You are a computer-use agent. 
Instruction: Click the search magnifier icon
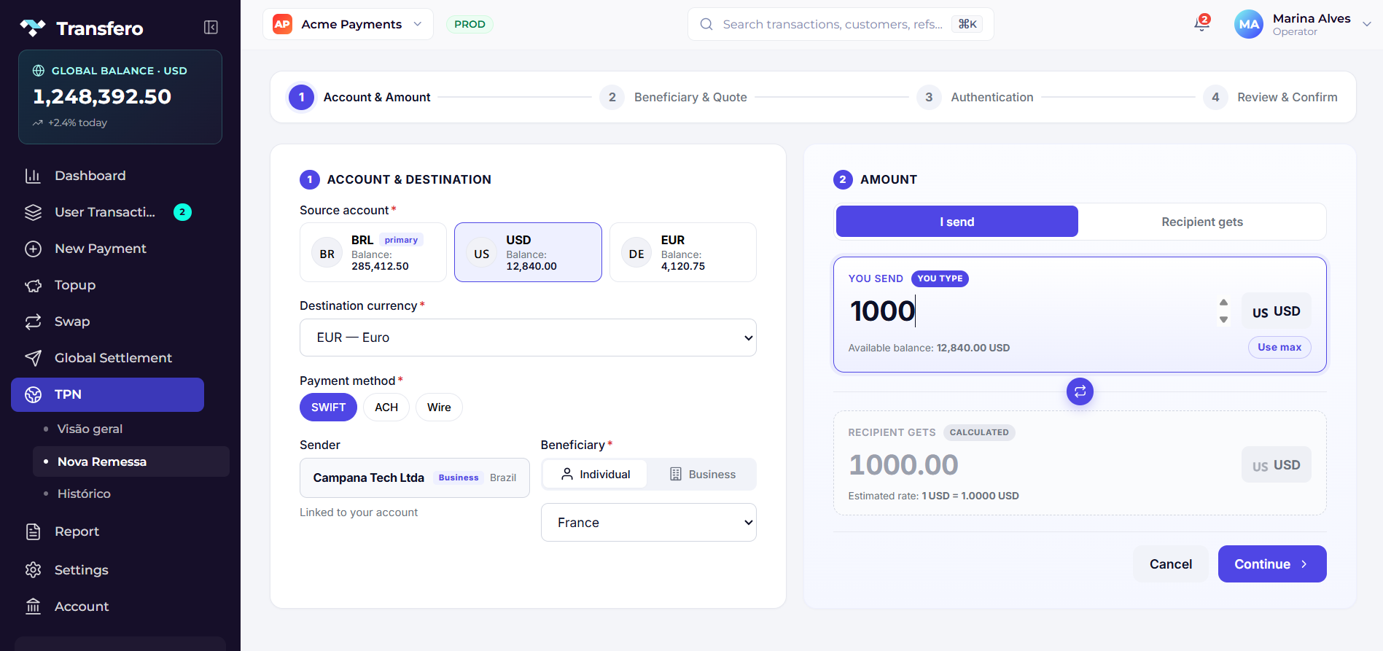coord(706,24)
